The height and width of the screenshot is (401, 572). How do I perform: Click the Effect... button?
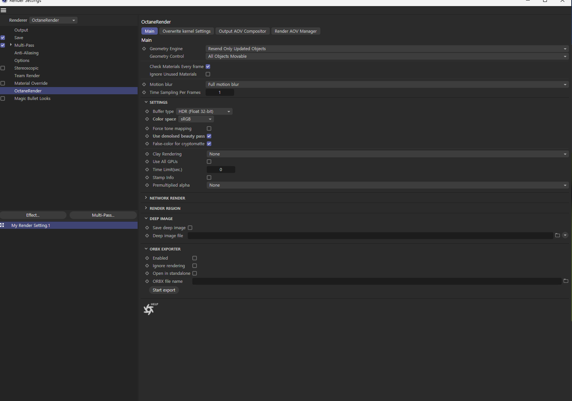click(x=33, y=215)
